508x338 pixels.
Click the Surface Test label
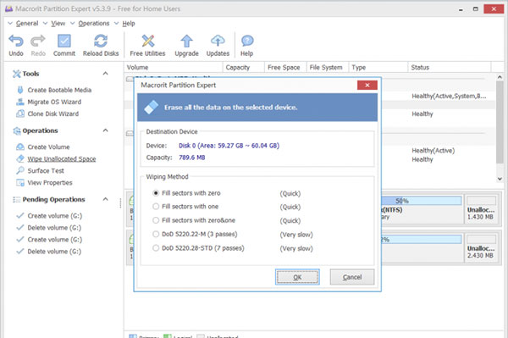(46, 170)
